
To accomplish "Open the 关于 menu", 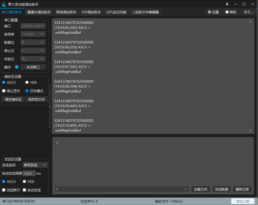I will pos(248,12).
